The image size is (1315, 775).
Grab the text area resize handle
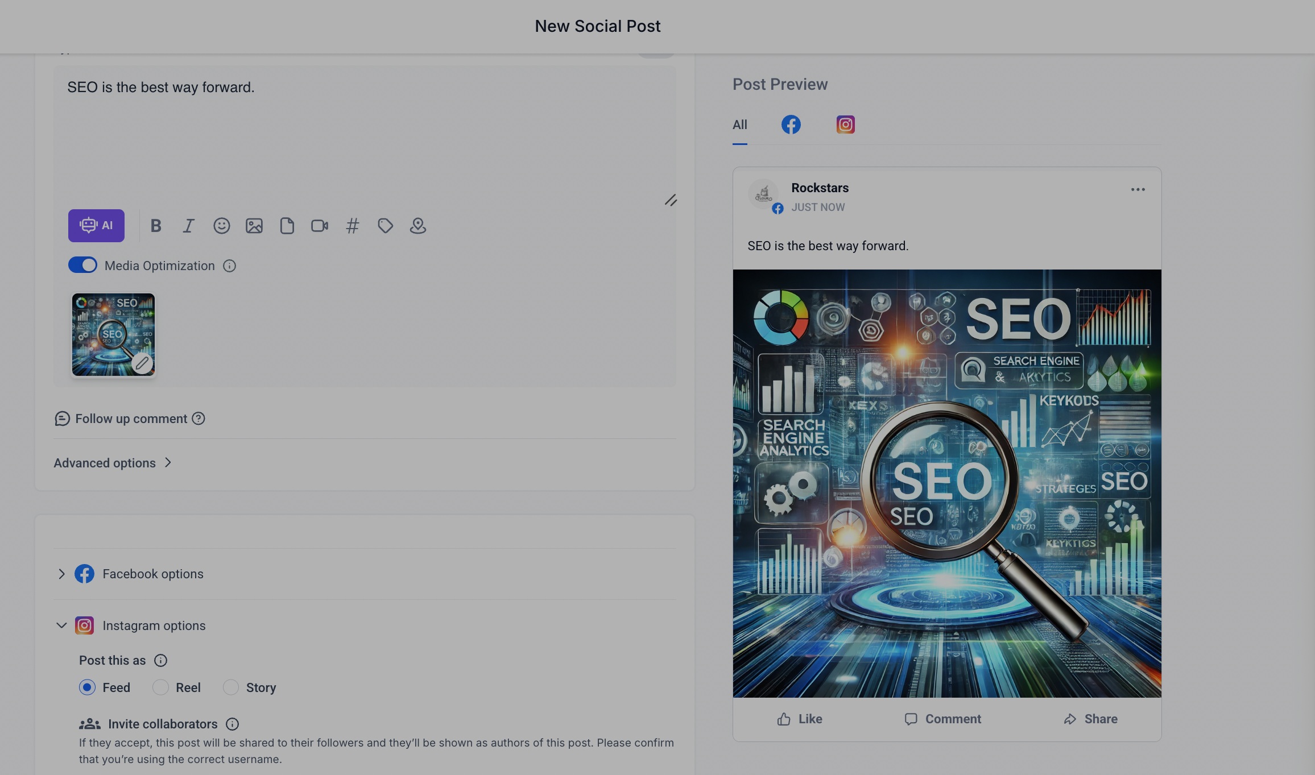[x=671, y=200]
